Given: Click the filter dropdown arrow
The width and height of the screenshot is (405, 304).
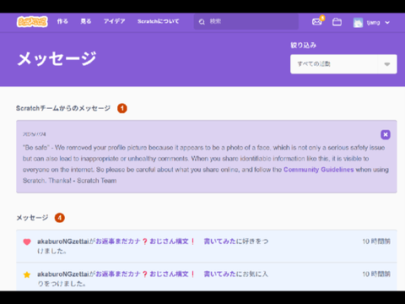Looking at the screenshot, I should [387, 64].
